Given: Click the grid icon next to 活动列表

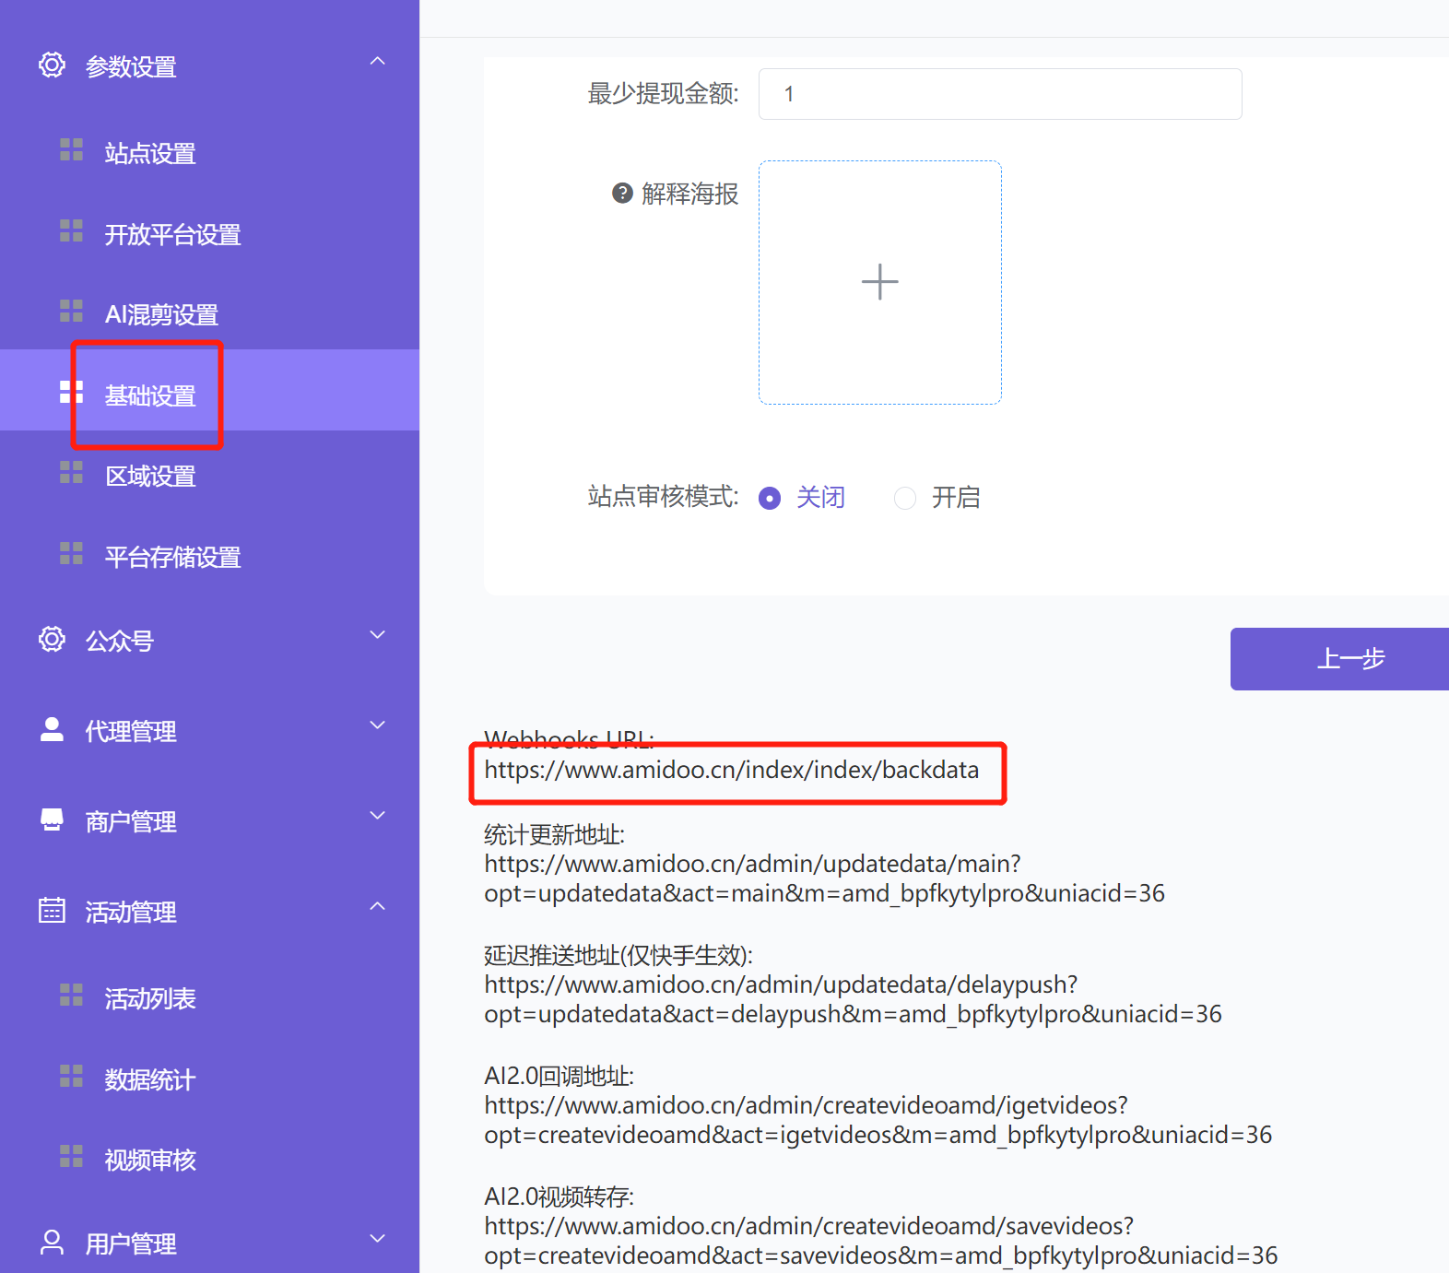Looking at the screenshot, I should [x=71, y=995].
